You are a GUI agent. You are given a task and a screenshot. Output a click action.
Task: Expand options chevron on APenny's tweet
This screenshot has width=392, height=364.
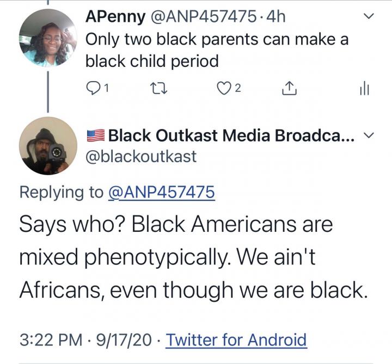coord(368,17)
